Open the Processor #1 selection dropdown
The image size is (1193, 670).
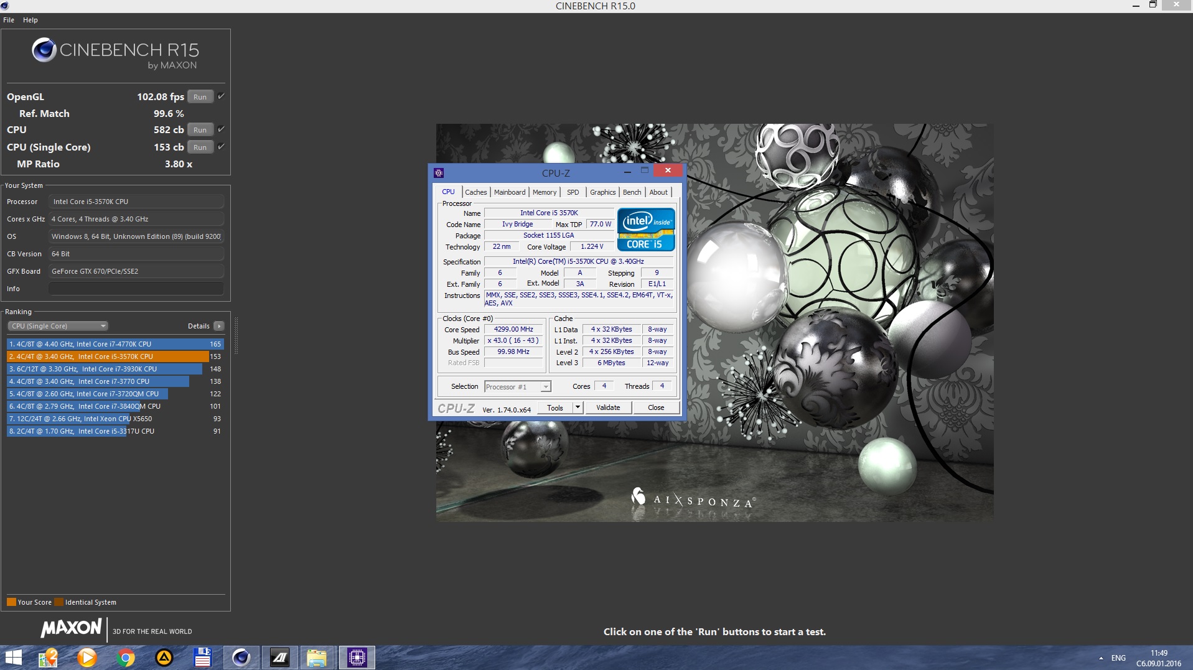coord(518,387)
